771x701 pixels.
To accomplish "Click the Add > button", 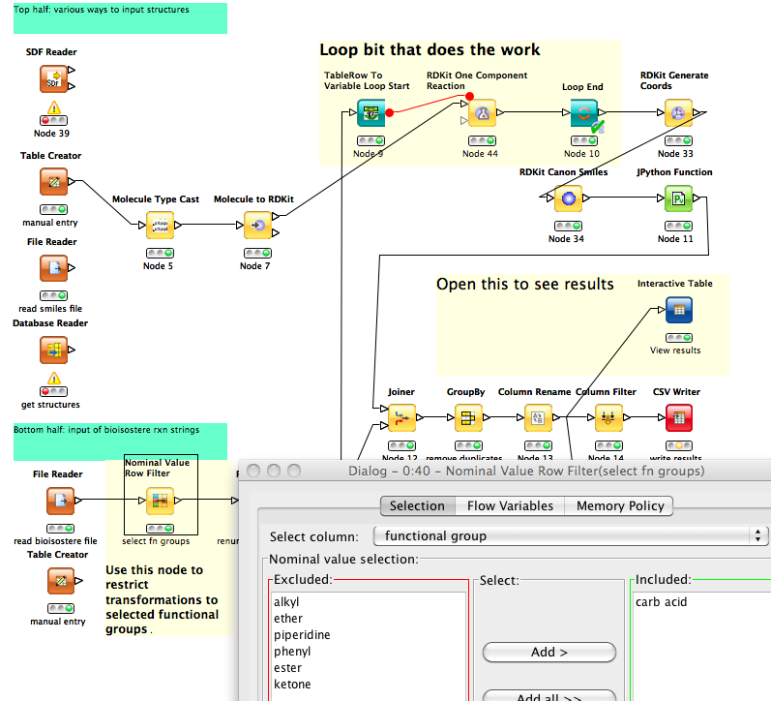I will point(549,652).
